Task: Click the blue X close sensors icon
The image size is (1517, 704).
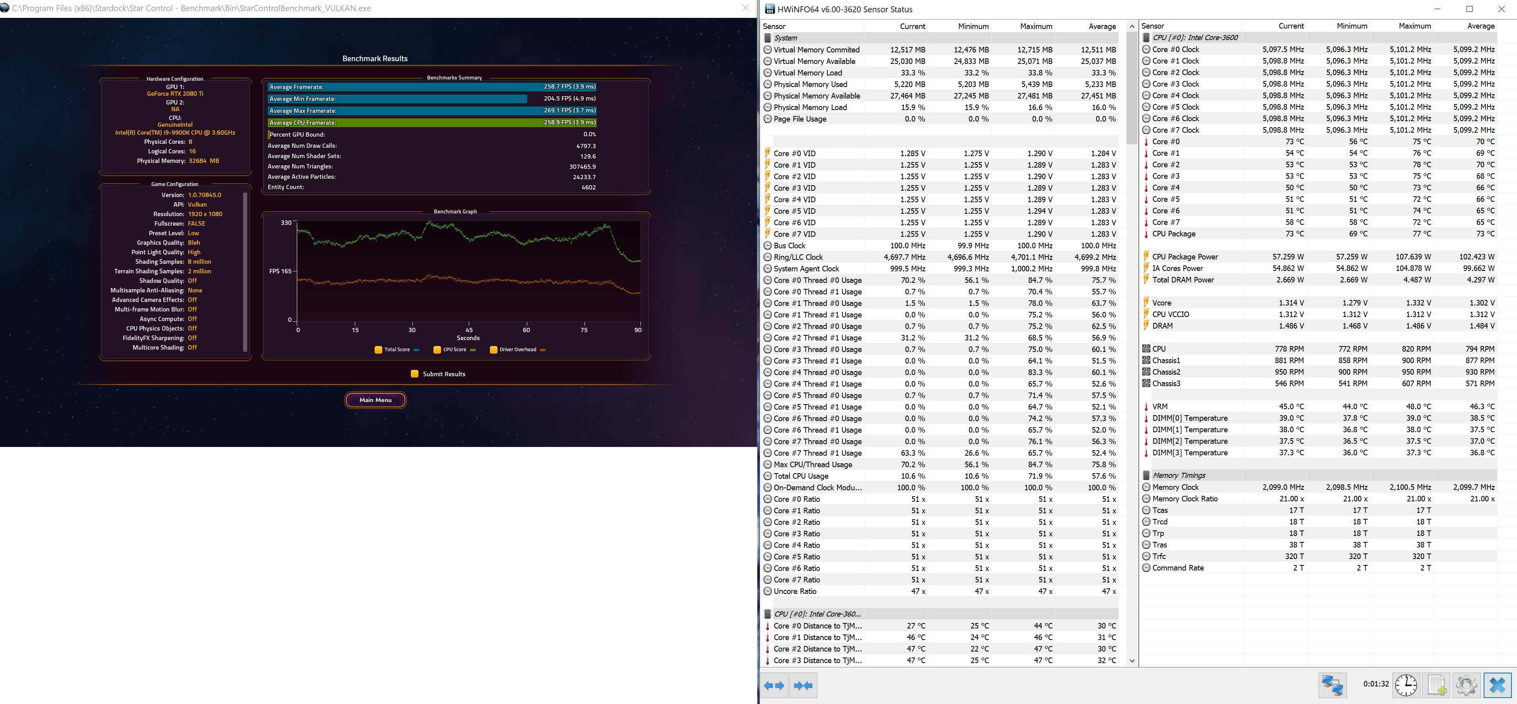Action: [x=1497, y=685]
